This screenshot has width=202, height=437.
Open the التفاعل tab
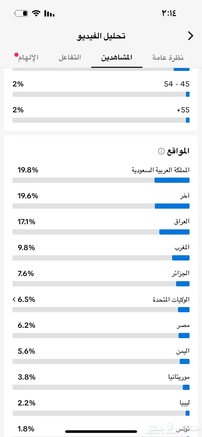(70, 57)
